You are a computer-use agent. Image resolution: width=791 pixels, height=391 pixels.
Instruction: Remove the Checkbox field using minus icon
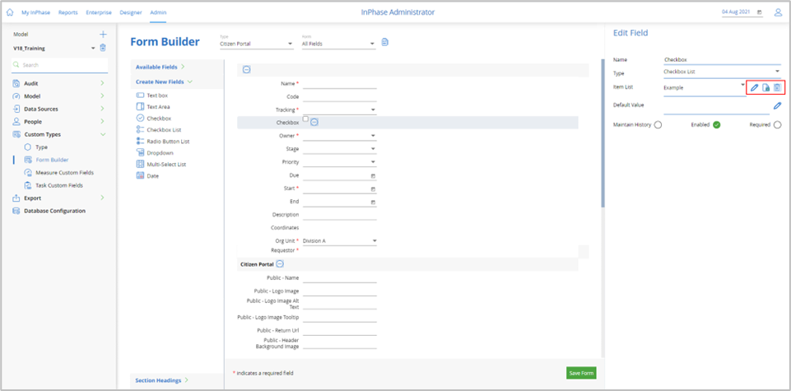coord(314,122)
